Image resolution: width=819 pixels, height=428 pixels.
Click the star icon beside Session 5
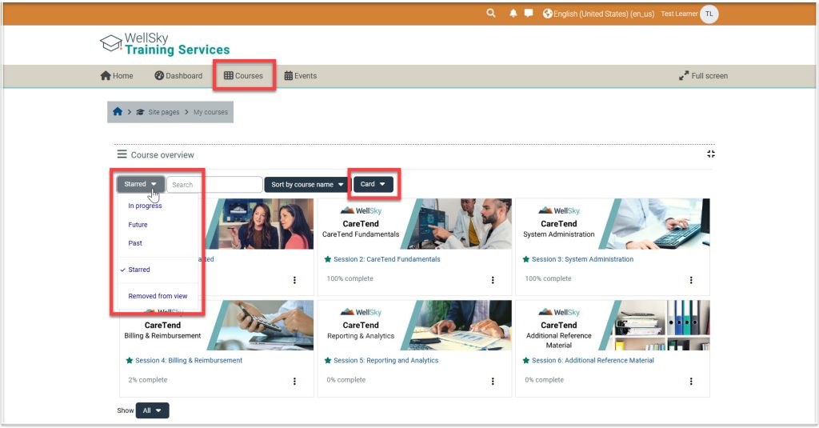pyautogui.click(x=327, y=361)
